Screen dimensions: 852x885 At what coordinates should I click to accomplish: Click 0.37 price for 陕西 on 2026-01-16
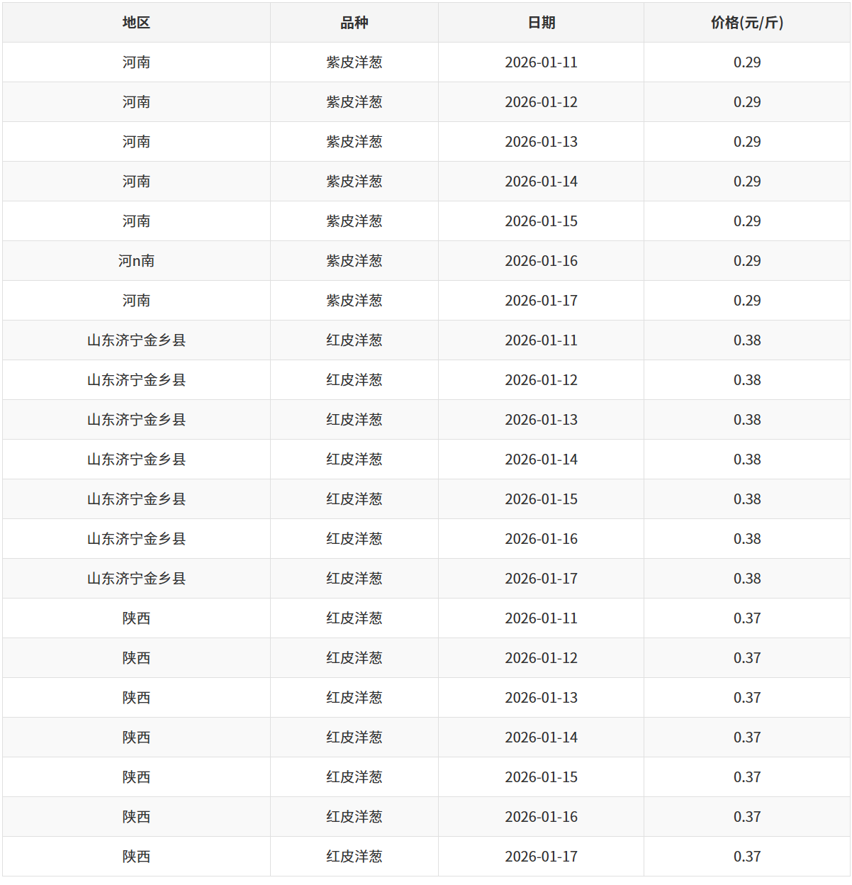tap(746, 817)
